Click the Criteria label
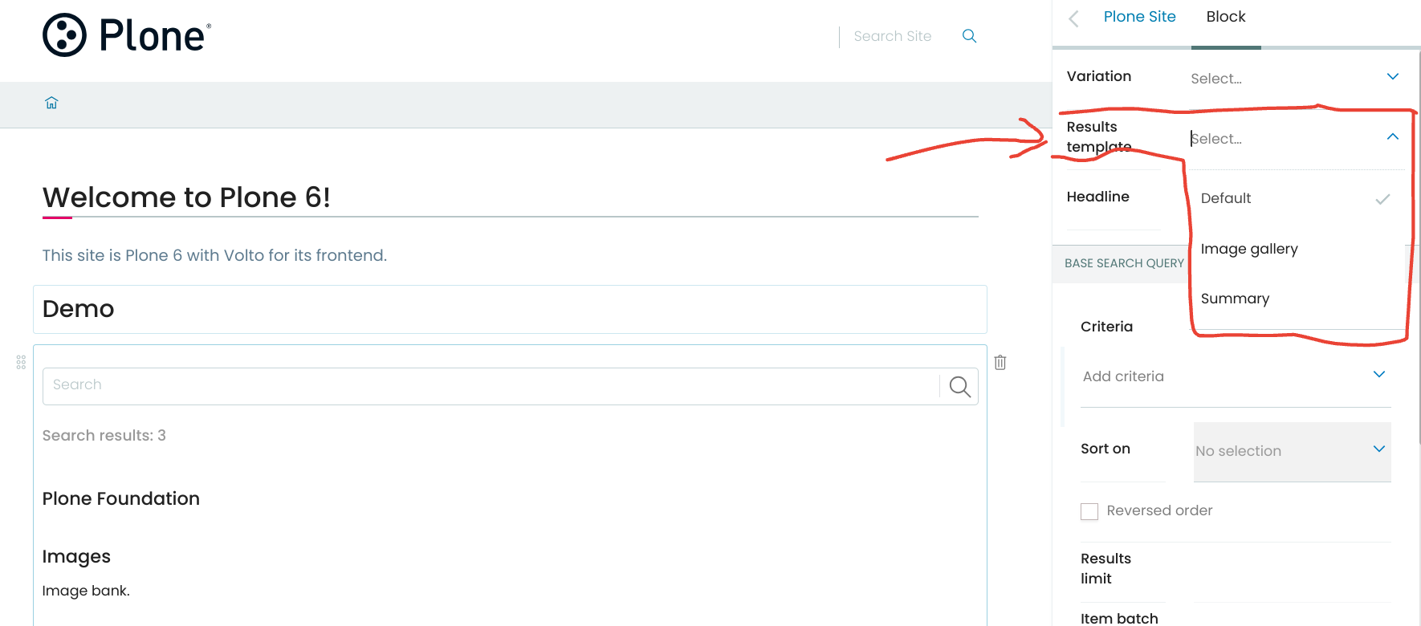 pos(1106,327)
